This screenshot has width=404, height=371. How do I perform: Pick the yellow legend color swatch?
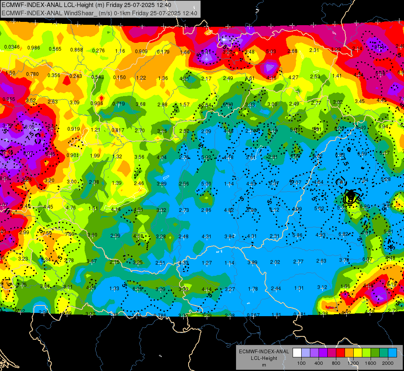coord(358,353)
